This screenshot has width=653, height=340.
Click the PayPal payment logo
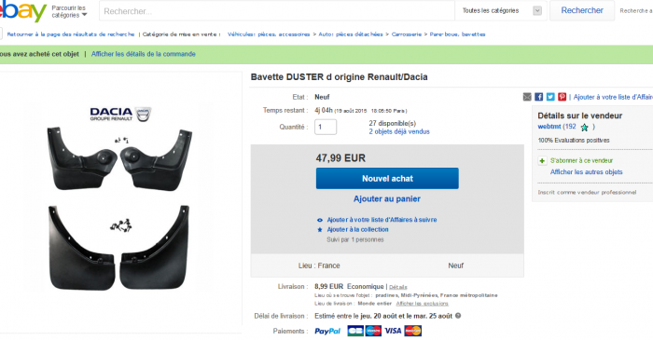pyautogui.click(x=327, y=331)
